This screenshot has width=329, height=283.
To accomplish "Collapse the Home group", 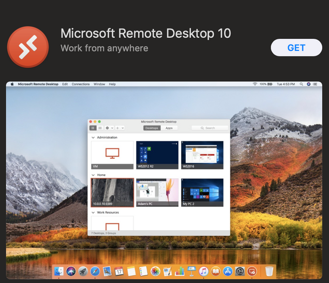I will (93, 175).
